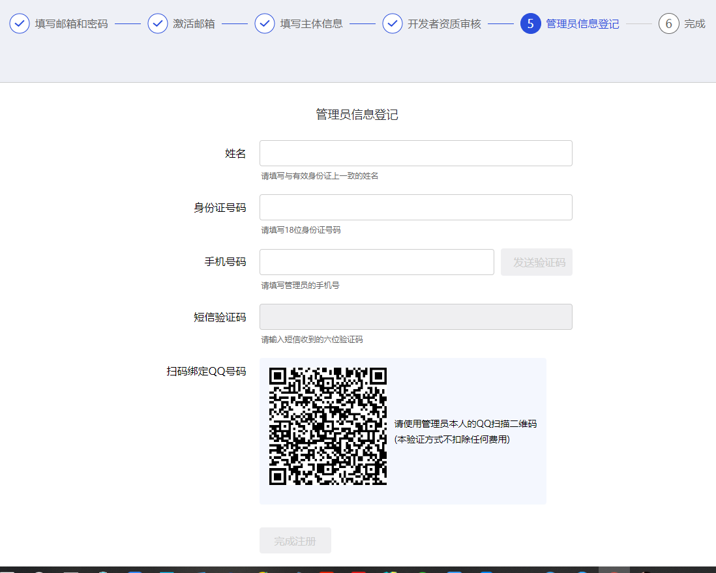Click the 身份证号码 field label
The image size is (716, 573).
pos(220,208)
